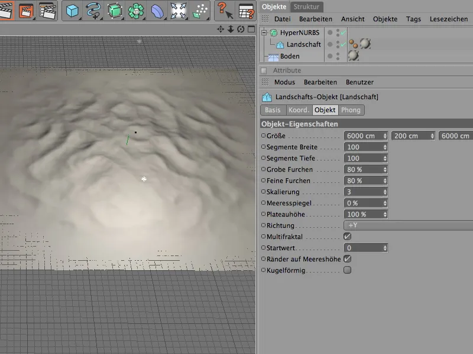Disable the Multifraktal checkbox

click(x=348, y=237)
